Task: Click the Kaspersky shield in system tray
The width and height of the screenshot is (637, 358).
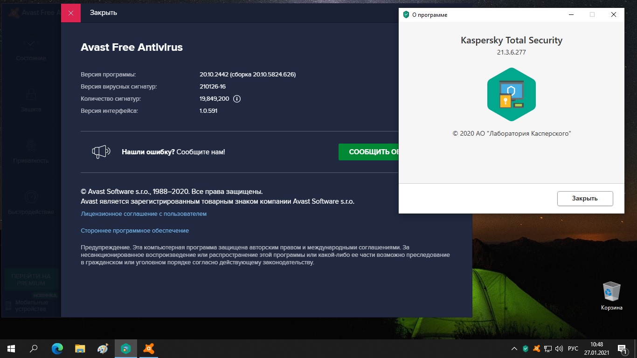Action: tap(526, 349)
